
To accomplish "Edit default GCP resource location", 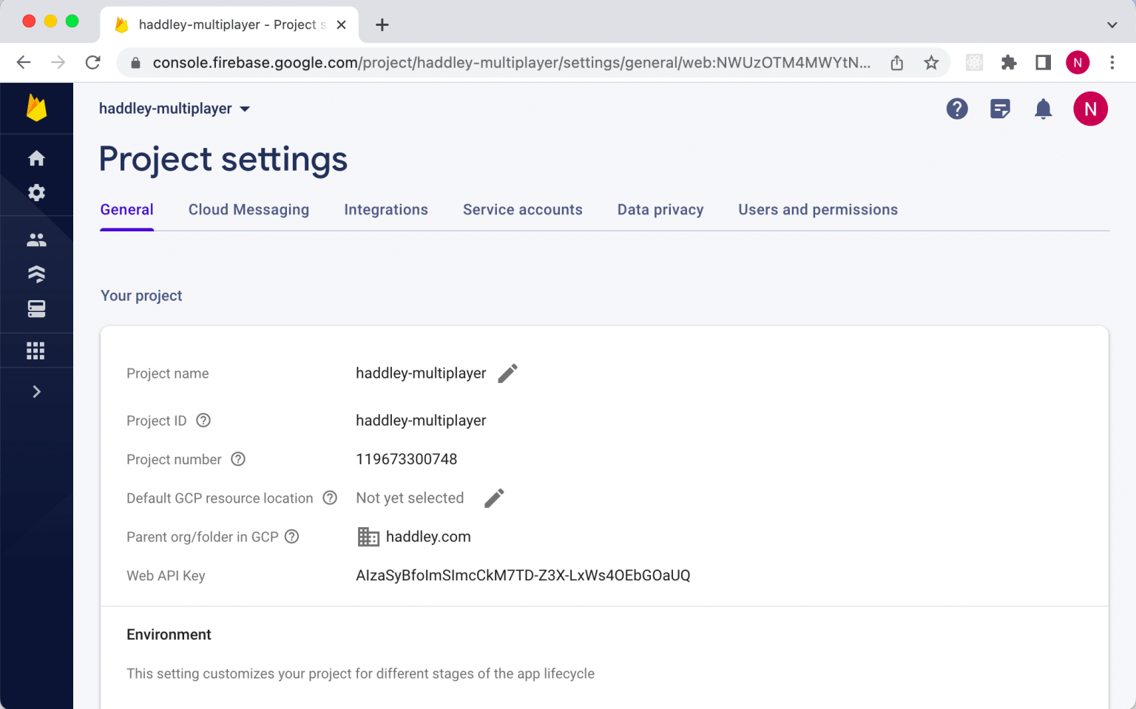I will coord(494,498).
